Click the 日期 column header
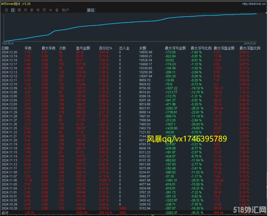 [5, 48]
